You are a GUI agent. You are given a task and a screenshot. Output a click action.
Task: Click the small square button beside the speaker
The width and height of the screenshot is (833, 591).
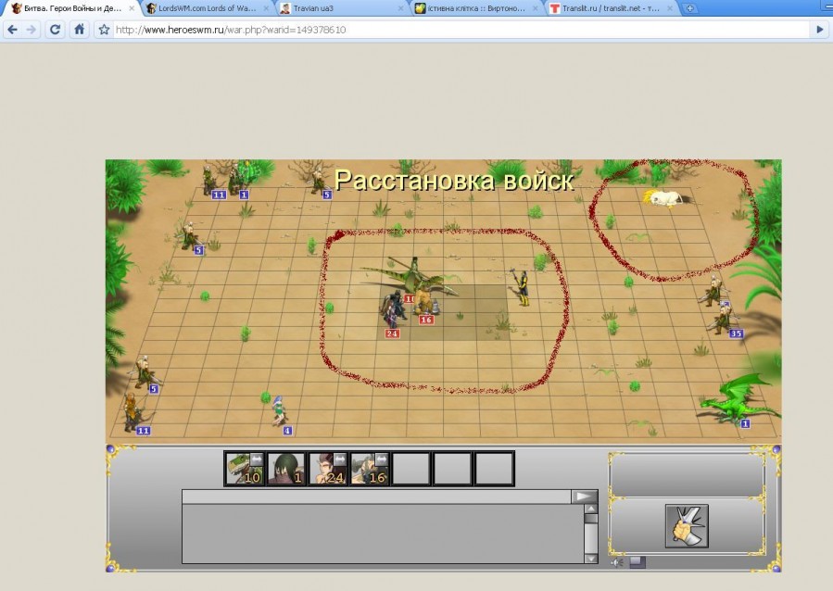tap(637, 561)
